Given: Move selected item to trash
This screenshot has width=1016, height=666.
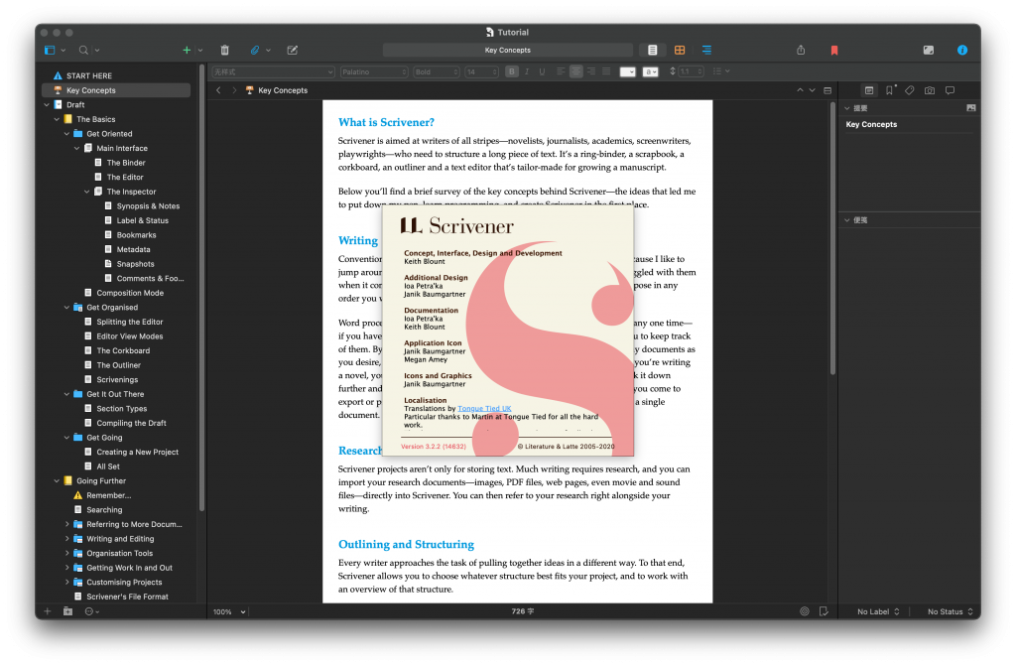Looking at the screenshot, I should [225, 50].
